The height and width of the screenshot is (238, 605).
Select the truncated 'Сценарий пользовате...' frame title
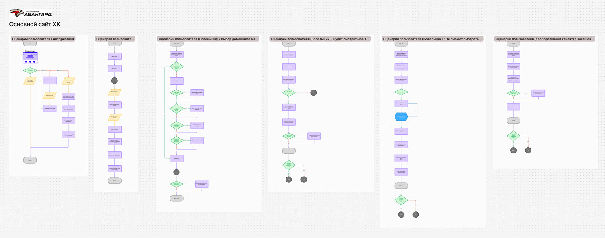tap(115, 39)
